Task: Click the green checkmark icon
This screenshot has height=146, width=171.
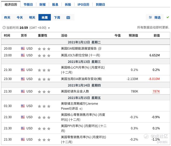Action: click(168, 17)
